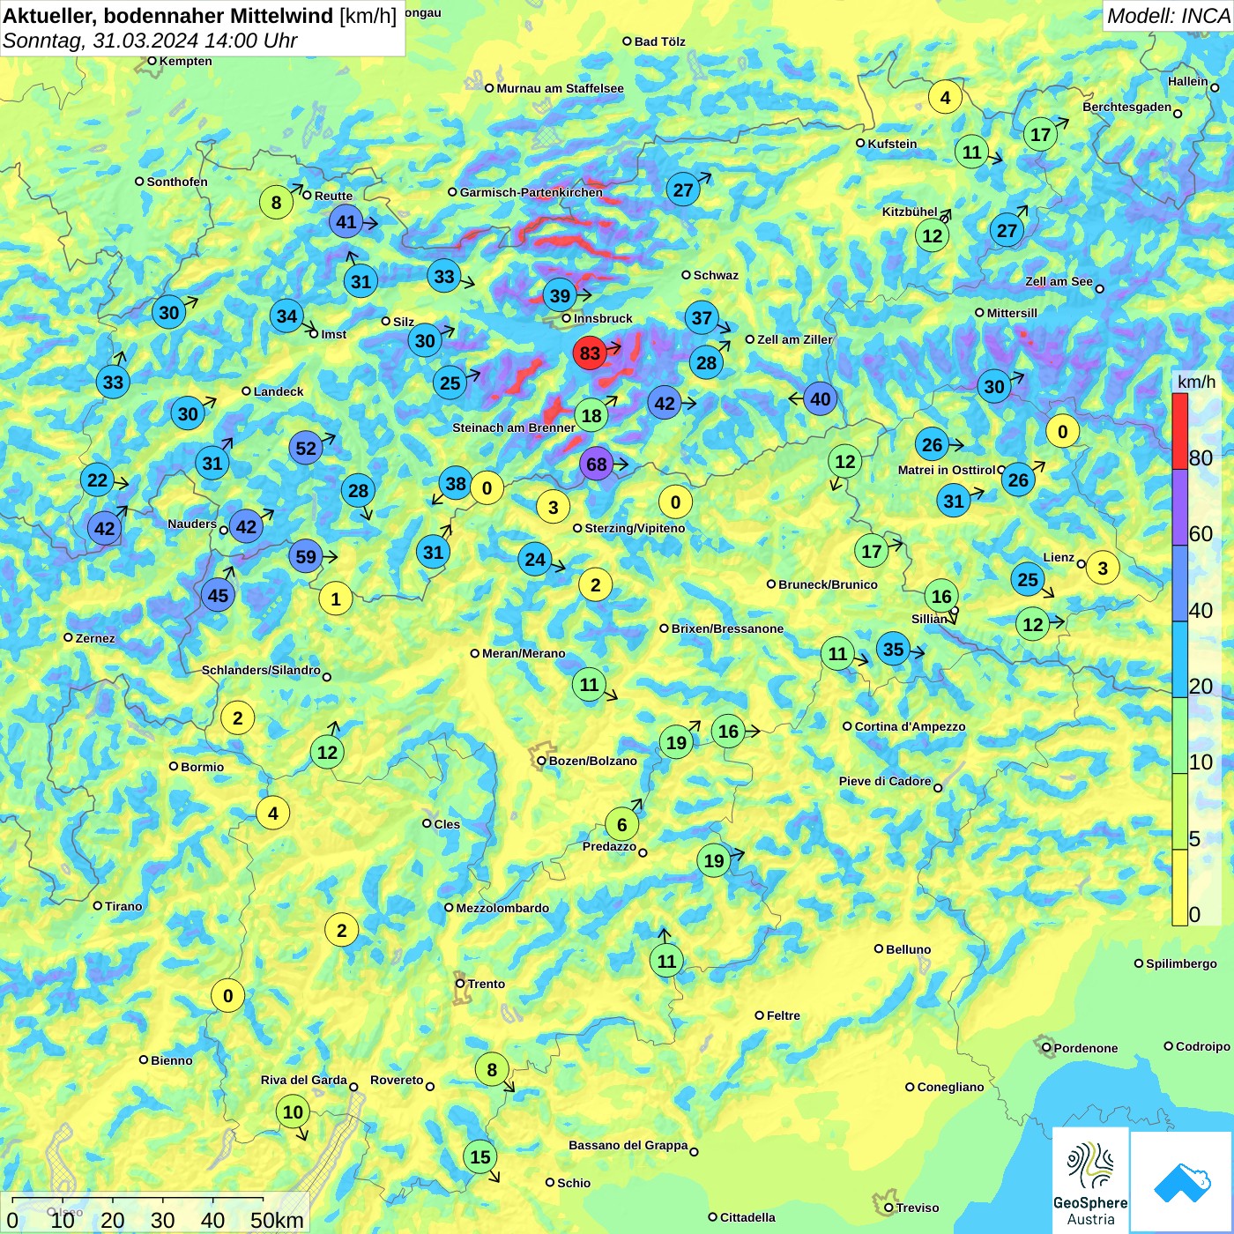Pick the 59 km/h wind station marker
Screen dimensions: 1234x1234
pyautogui.click(x=306, y=556)
